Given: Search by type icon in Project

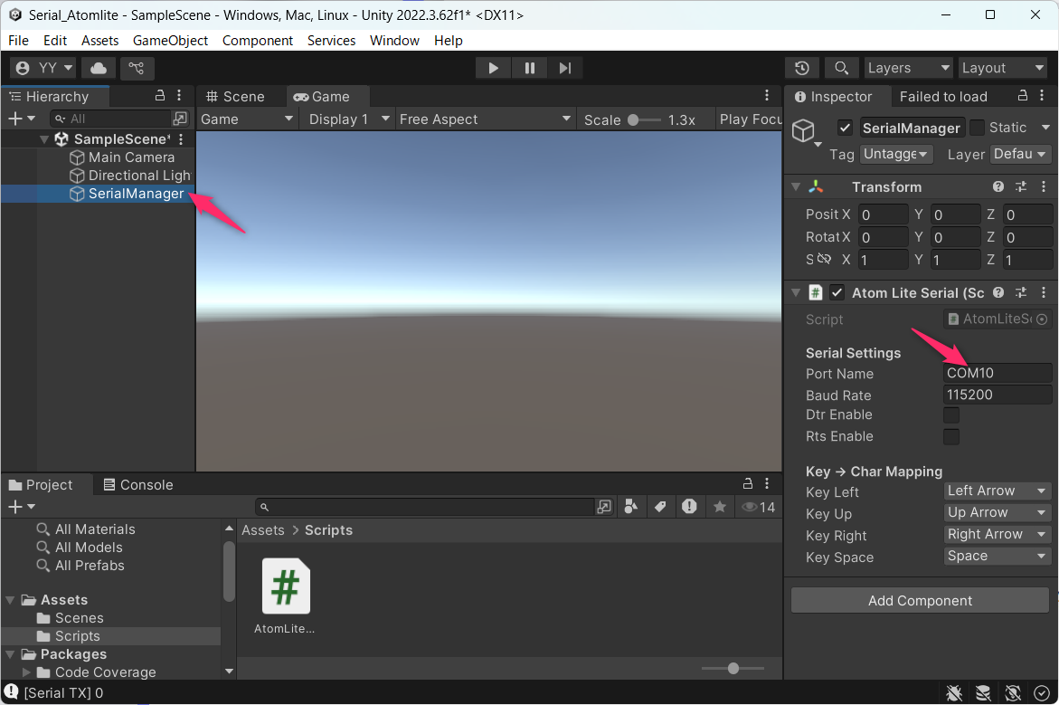Looking at the screenshot, I should pyautogui.click(x=631, y=507).
